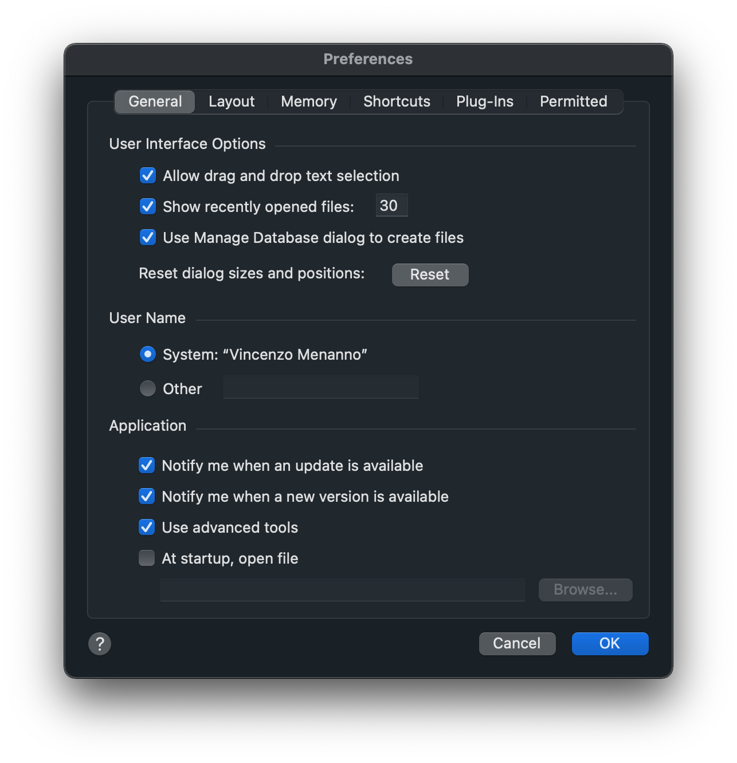Select the Shortcuts tab

pos(397,102)
